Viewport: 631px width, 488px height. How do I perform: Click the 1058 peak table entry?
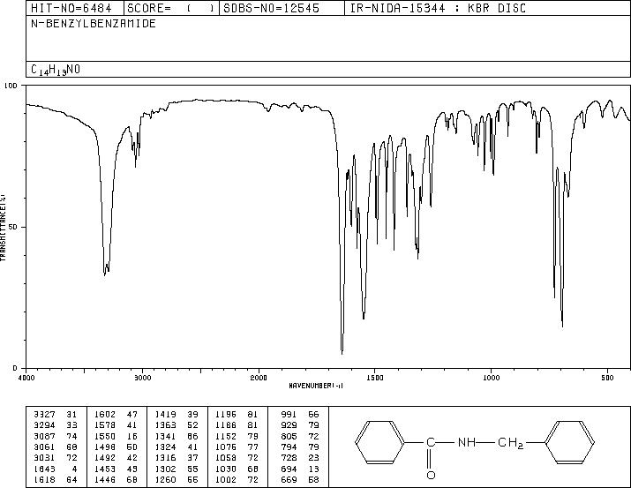pyautogui.click(x=237, y=458)
